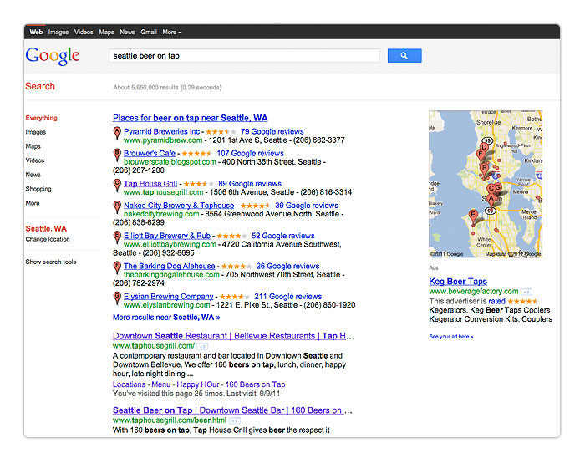
Task: Click Locations sitelink under taphousegrill
Action: click(x=129, y=384)
